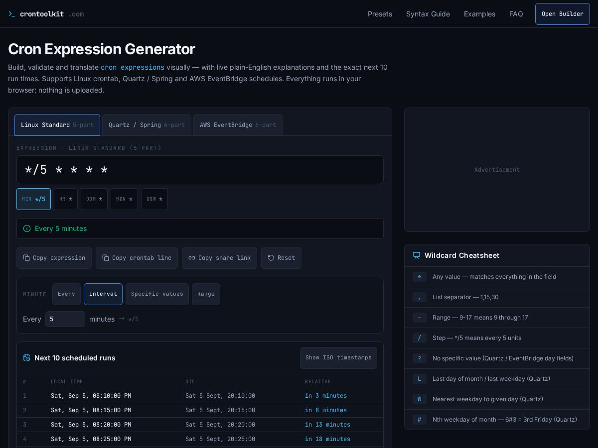Click the crontoolkit terminal logo icon
The image size is (598, 448).
click(x=12, y=14)
